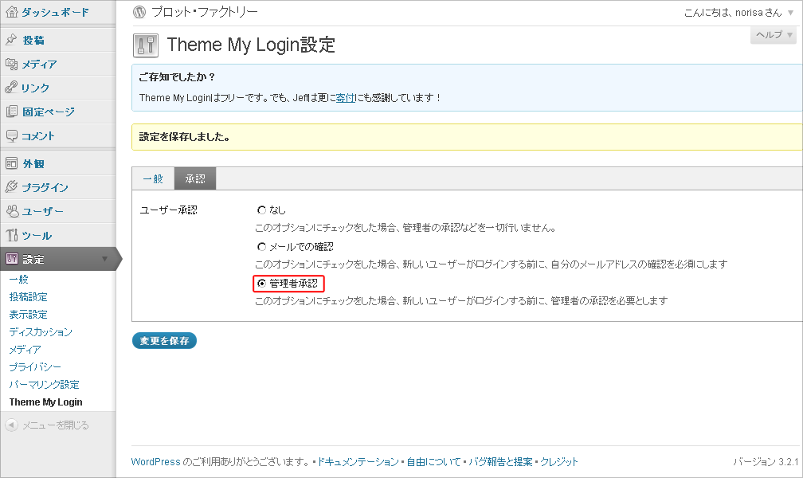Follow the 寄付 donation link
Image resolution: width=803 pixels, height=478 pixels.
[x=345, y=98]
